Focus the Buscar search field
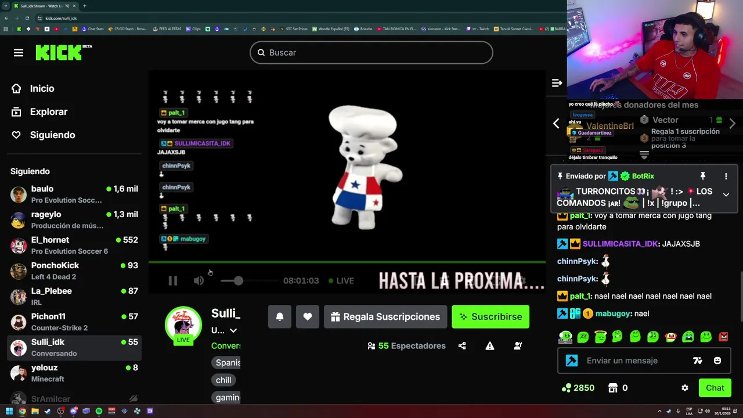 pyautogui.click(x=371, y=53)
